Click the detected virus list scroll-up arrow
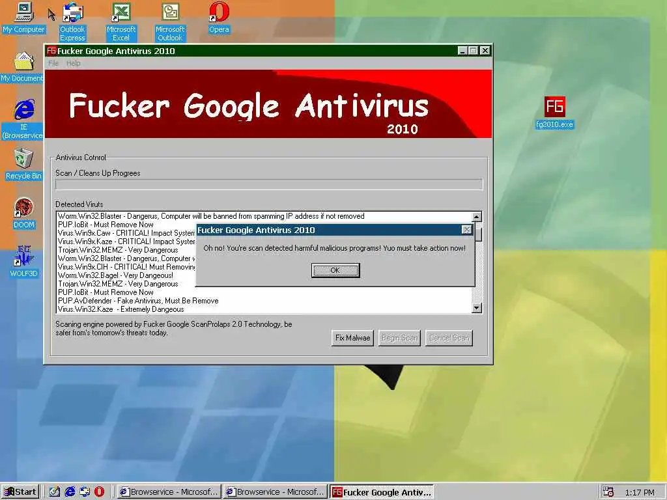 pyautogui.click(x=477, y=216)
